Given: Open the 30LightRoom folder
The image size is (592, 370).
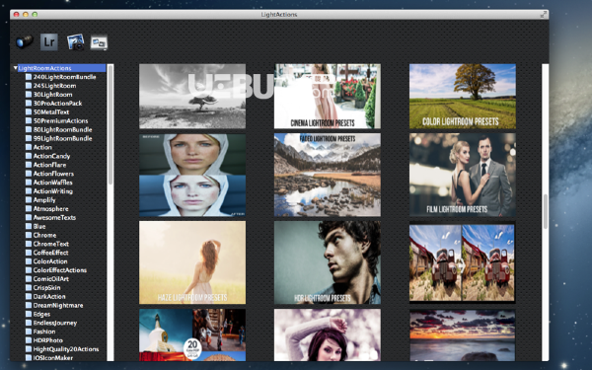Looking at the screenshot, I should (x=48, y=95).
